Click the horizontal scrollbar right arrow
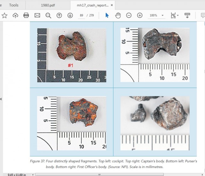205x176 pixels. coord(202,175)
